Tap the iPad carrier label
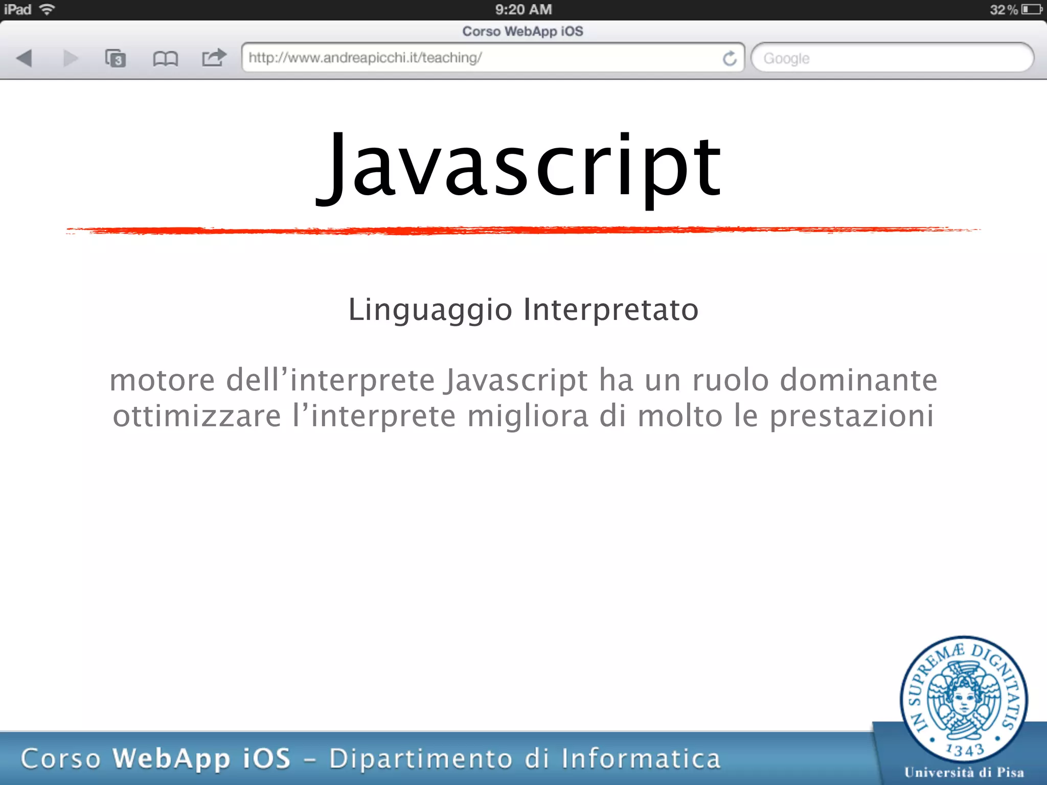 click(x=17, y=9)
